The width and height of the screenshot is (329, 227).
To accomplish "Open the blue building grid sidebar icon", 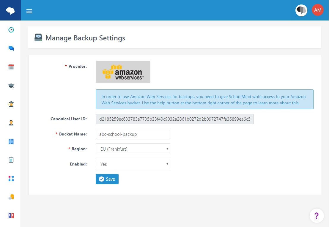I will [11, 141].
